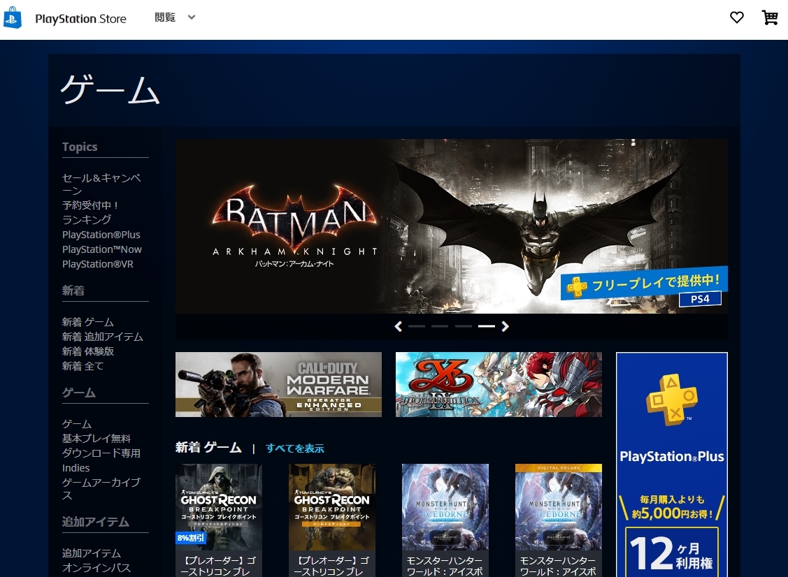Open ゲーム link under ゲーム section
The height and width of the screenshot is (577, 788).
[x=77, y=424]
